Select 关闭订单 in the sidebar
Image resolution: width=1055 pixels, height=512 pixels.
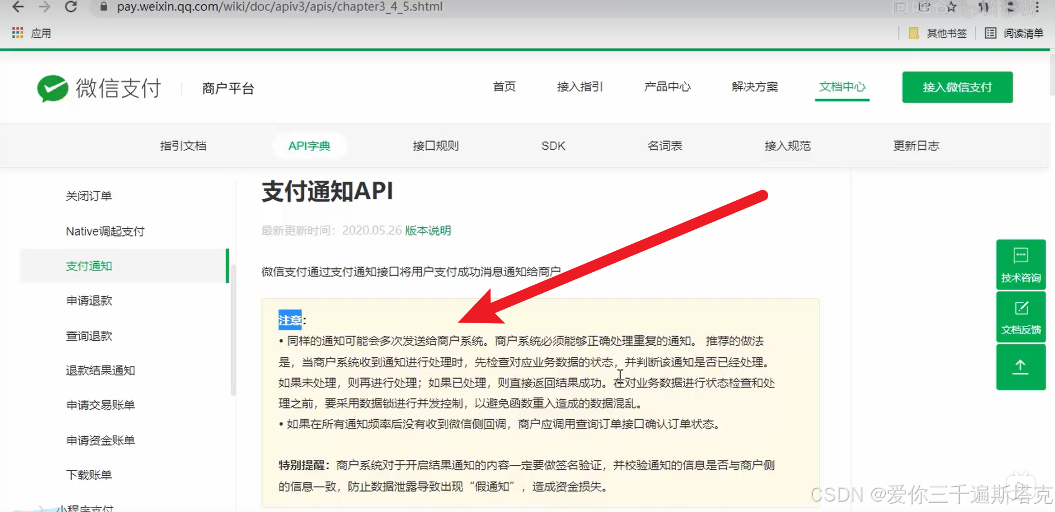(89, 196)
